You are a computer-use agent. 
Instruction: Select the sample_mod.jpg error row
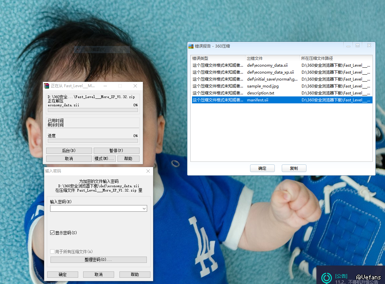coord(282,86)
